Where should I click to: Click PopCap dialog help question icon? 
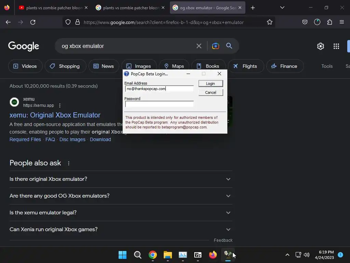point(126,74)
